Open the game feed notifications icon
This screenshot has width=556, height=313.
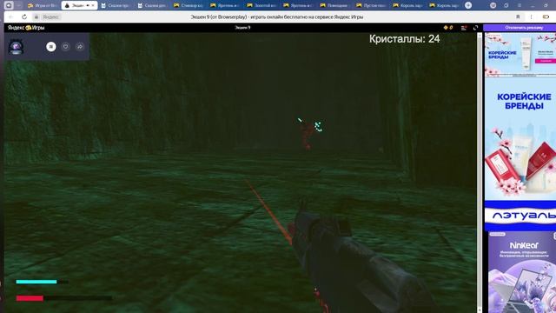(464, 28)
